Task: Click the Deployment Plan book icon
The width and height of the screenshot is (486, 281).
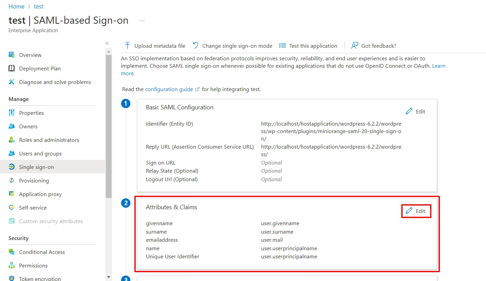Action: (12, 68)
